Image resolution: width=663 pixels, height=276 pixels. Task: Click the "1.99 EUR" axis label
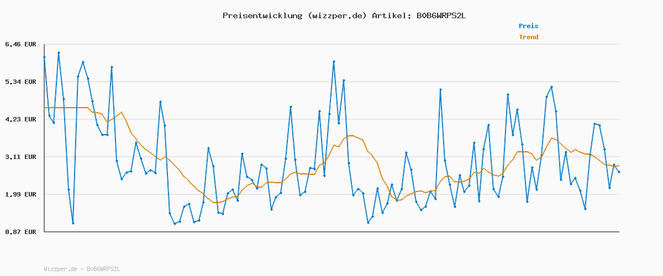[x=20, y=194]
